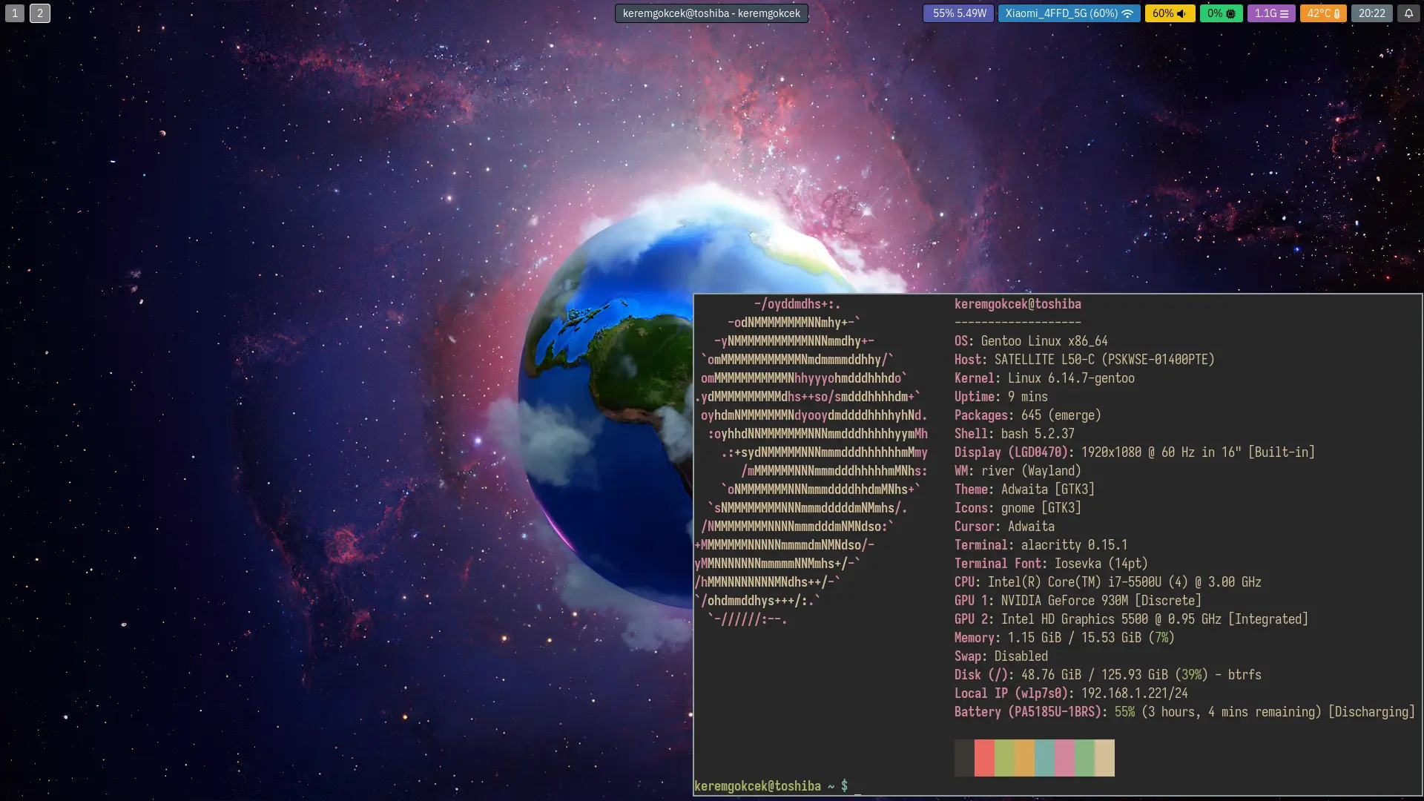1424x801 pixels.
Task: Toggle the 60% volume speaker module
Action: coord(1170,13)
